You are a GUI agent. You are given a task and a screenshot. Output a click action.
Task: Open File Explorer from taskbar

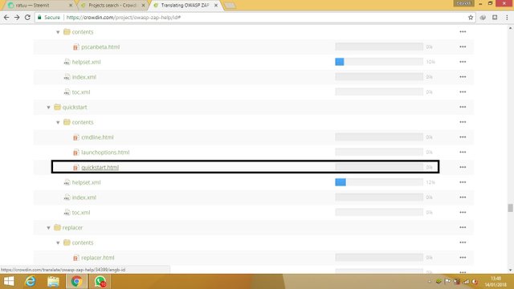pyautogui.click(x=53, y=281)
